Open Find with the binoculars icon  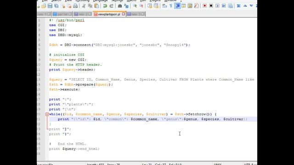(x=120, y=6)
